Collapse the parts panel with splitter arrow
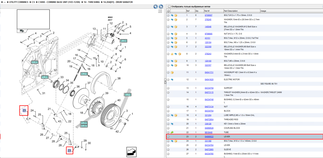 (165, 82)
